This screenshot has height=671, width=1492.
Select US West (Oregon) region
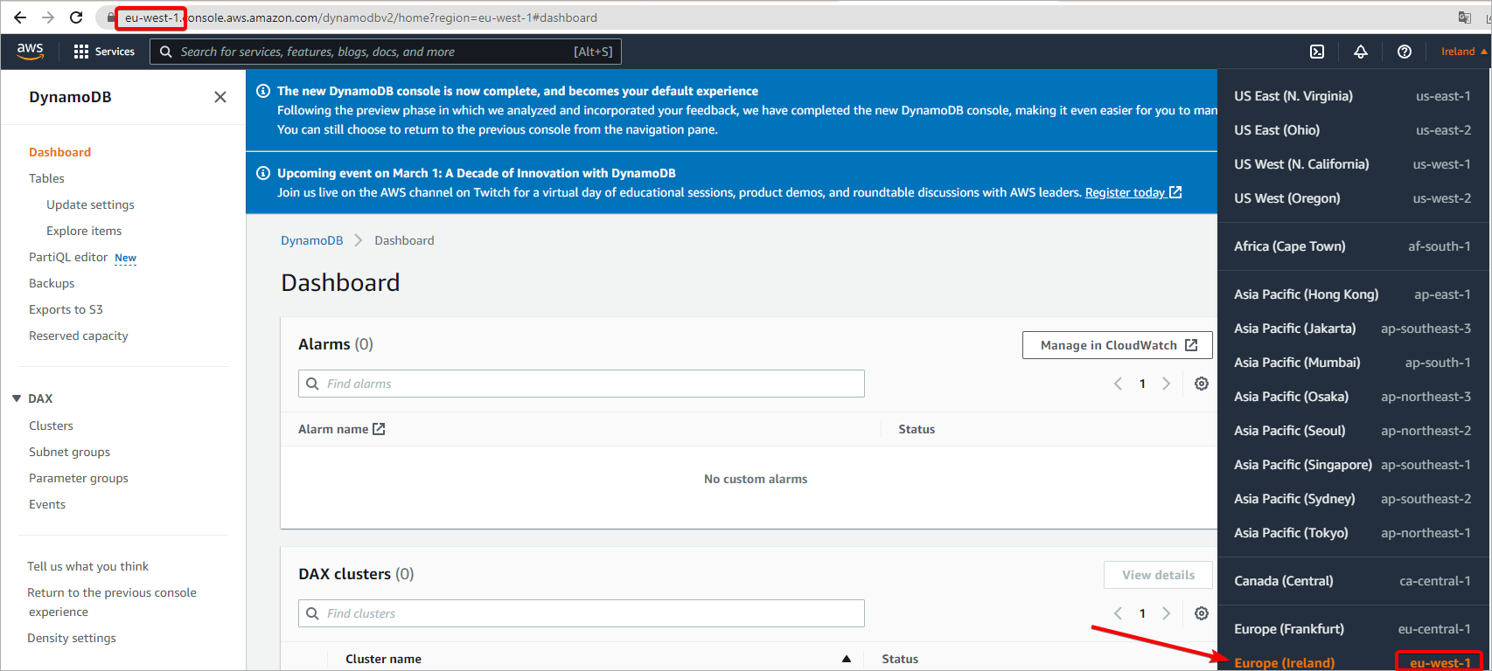(1352, 198)
